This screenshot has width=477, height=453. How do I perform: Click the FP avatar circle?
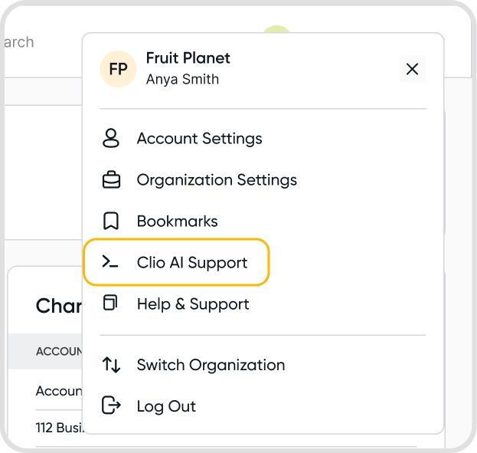click(118, 69)
